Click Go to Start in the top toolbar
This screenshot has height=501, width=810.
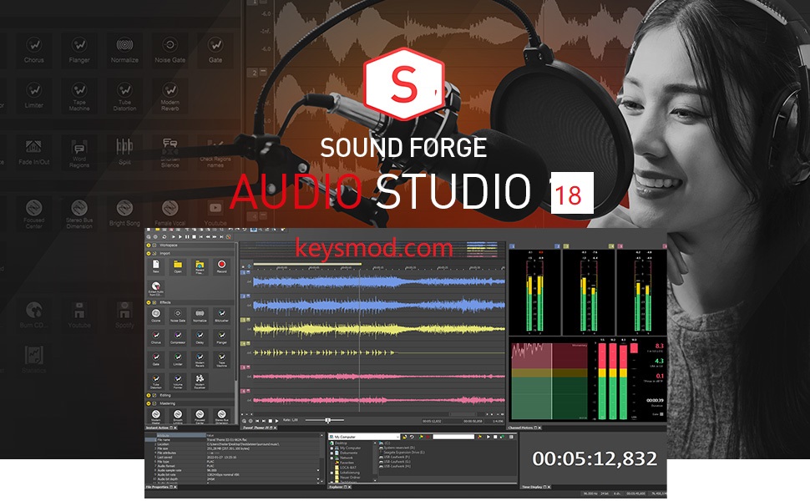[x=201, y=236]
